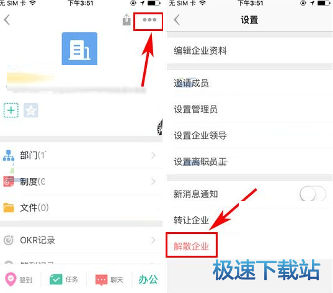
Task: Tap the blue company building logo
Action: pyautogui.click(x=79, y=48)
